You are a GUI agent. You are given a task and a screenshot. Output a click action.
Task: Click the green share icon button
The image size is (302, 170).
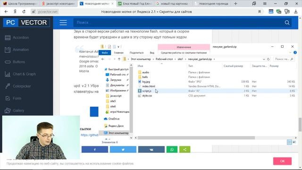pyautogui.click(x=185, y=149)
